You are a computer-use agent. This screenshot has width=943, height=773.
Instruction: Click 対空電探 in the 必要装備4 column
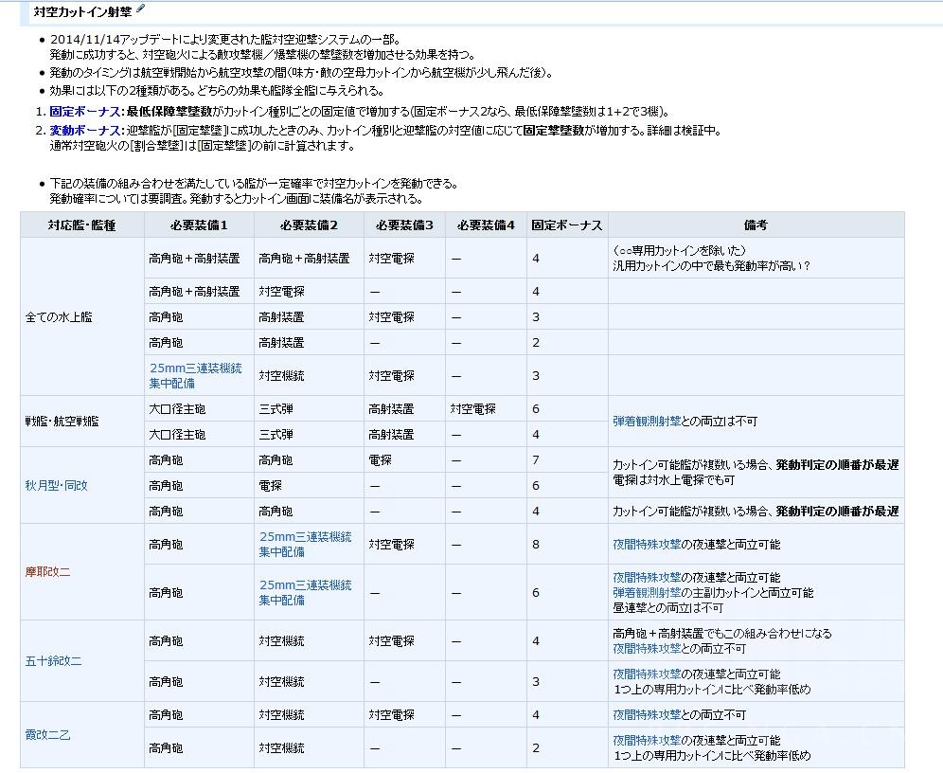472,409
